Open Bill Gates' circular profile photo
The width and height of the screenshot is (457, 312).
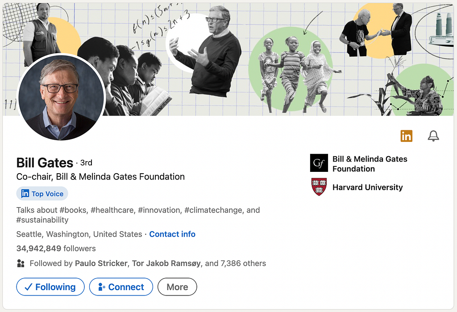[61, 97]
